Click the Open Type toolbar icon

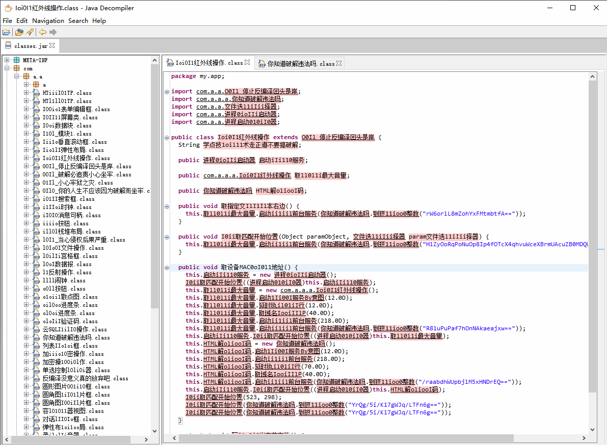19,32
